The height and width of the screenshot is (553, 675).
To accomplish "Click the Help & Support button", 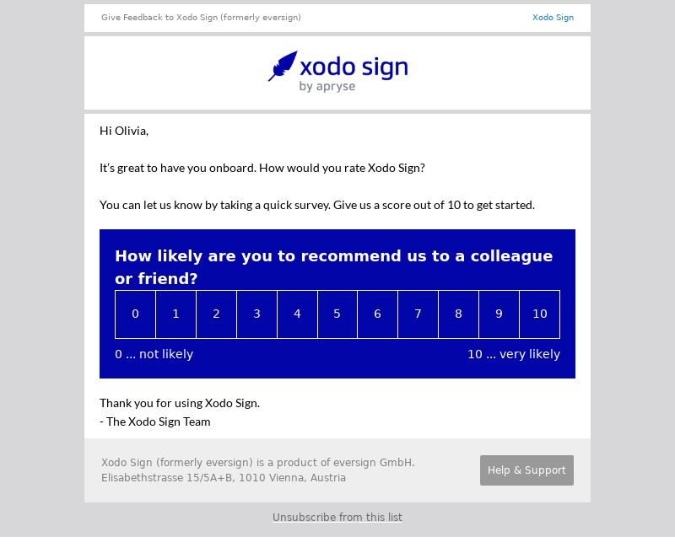I will click(526, 470).
